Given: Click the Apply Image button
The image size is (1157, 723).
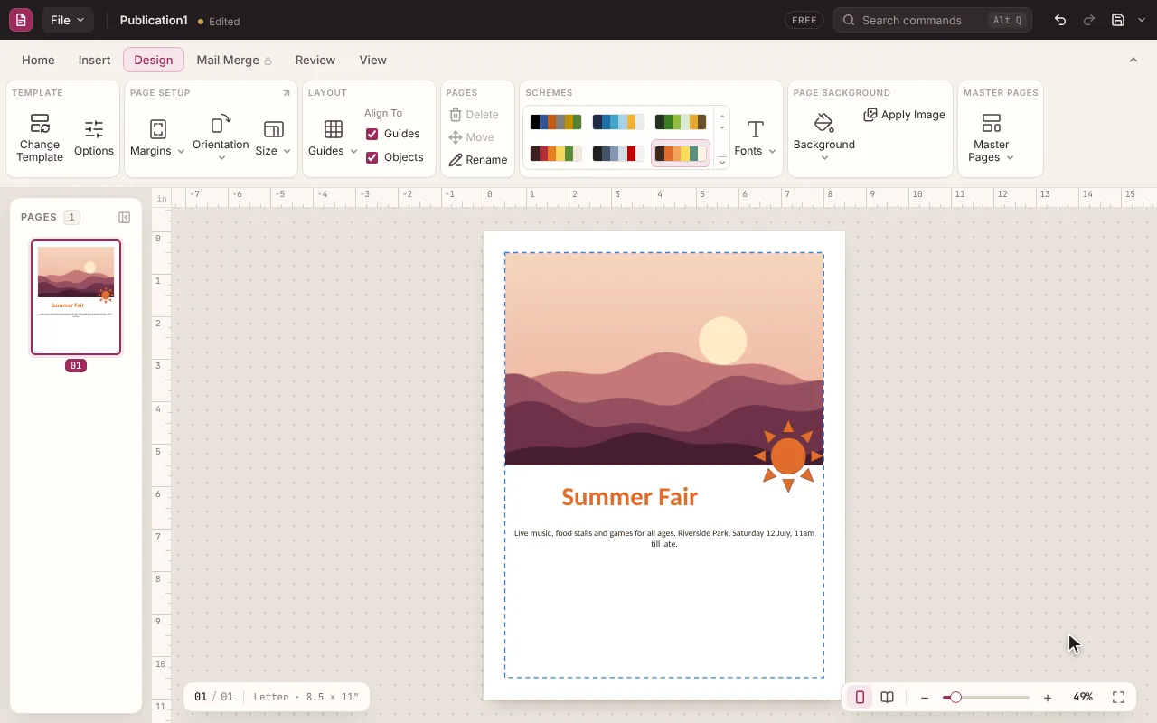Looking at the screenshot, I should click(x=904, y=115).
